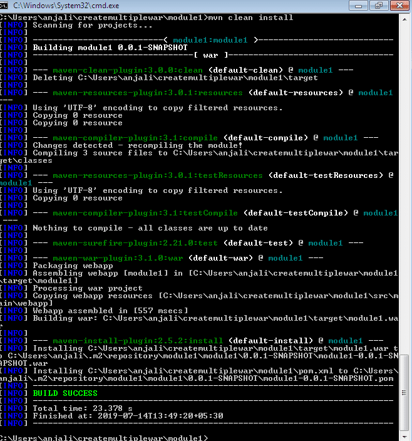This screenshot has width=412, height=441.
Task: Click the 'Scanning for projects...' line
Action: click(x=93, y=25)
